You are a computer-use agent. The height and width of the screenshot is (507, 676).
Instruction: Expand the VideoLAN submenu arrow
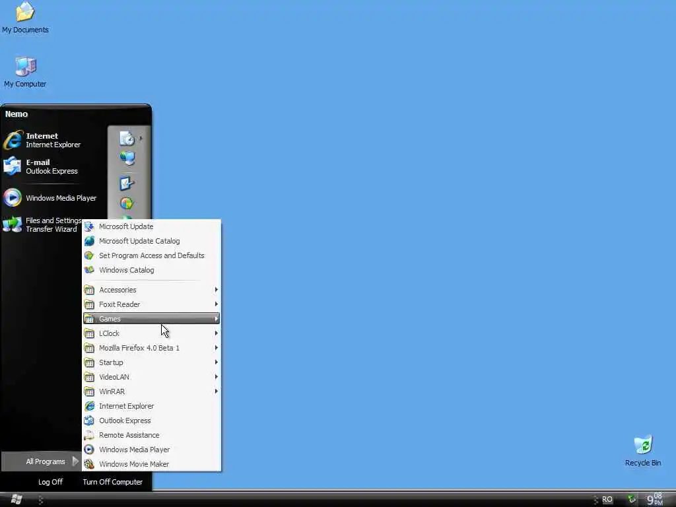click(x=216, y=377)
